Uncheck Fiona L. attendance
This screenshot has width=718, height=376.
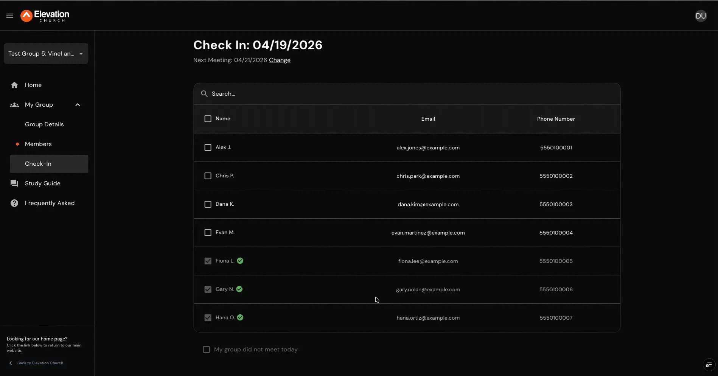[208, 261]
